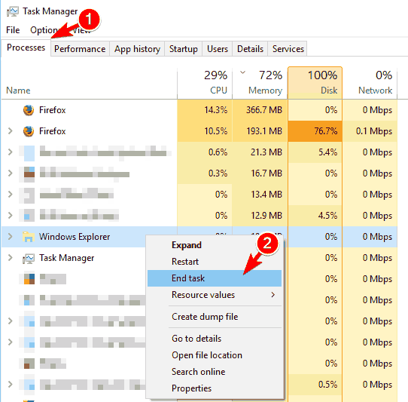Open the Services tab
Screen dimensions: 408x402
pyautogui.click(x=288, y=49)
